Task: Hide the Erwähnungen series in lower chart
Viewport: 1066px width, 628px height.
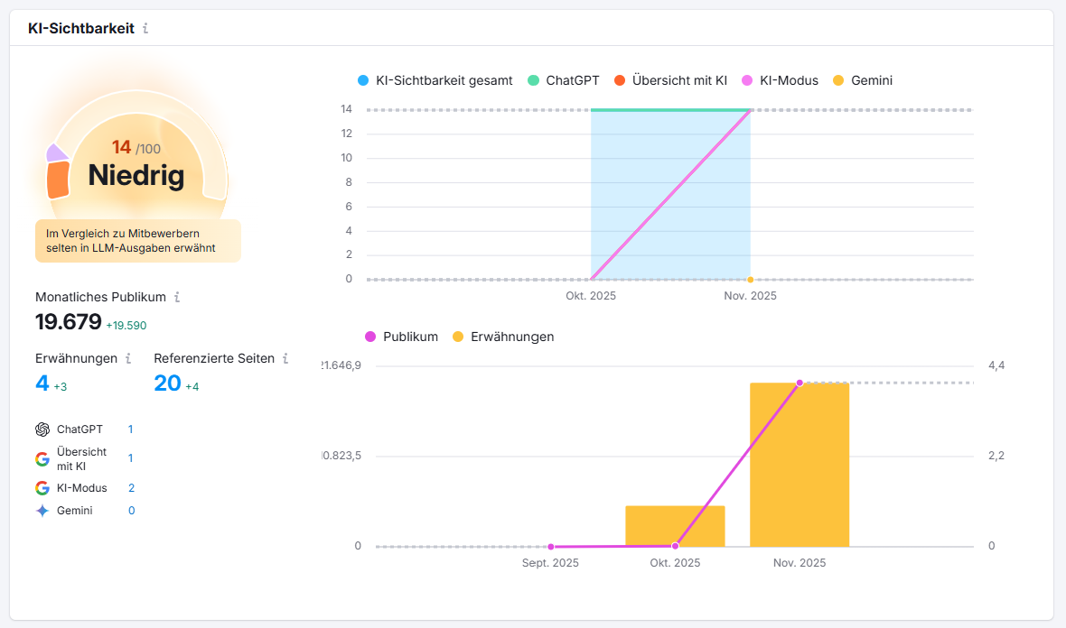Action: 503,337
